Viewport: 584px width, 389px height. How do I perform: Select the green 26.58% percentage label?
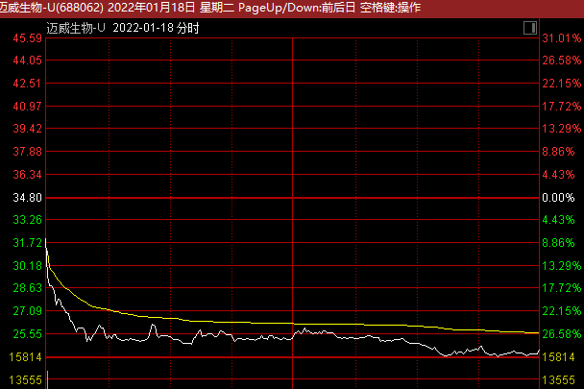click(562, 334)
